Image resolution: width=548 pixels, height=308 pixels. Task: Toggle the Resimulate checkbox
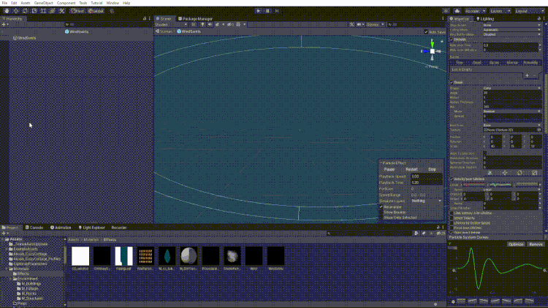[381, 207]
